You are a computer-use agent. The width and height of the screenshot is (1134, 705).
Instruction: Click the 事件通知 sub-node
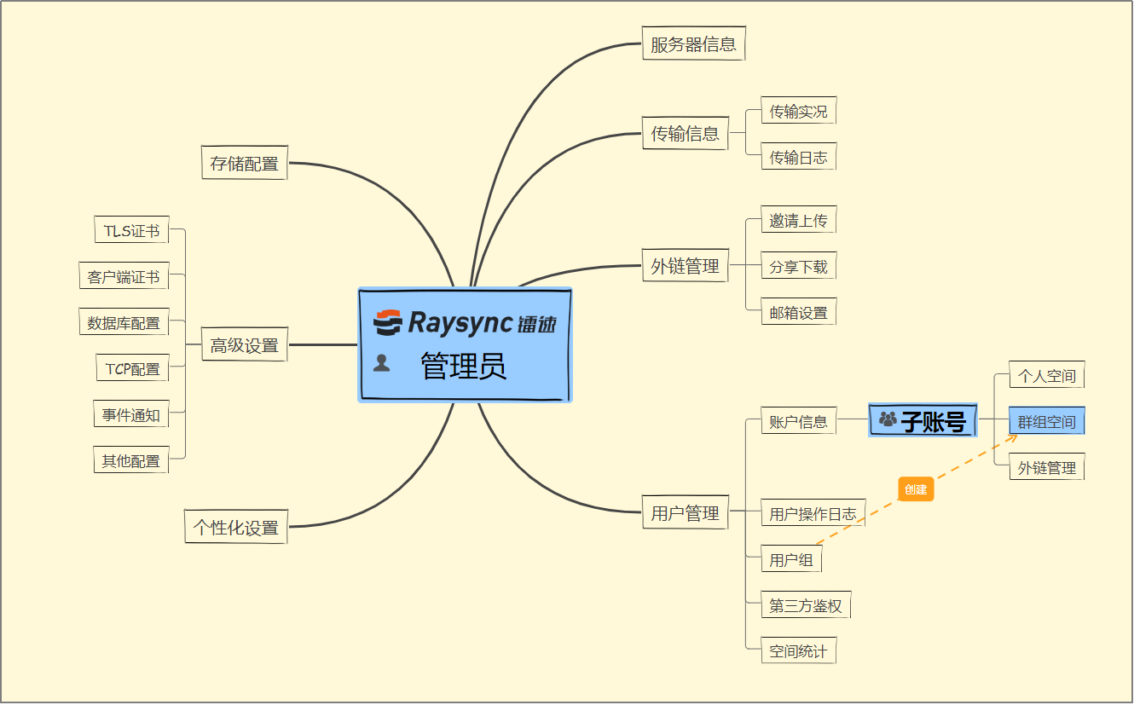coord(131,414)
